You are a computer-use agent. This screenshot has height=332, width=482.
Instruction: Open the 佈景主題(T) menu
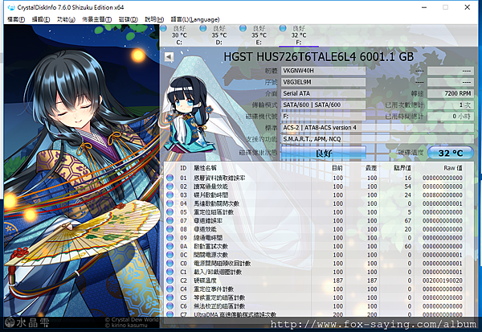tap(97, 19)
